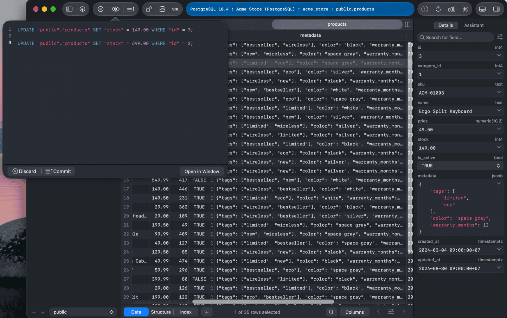Viewport: 507px width, 318px height.
Task: Open the bar chart metrics icon
Action: pyautogui.click(x=452, y=9)
